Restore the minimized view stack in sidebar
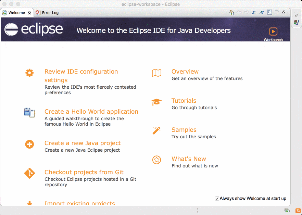 (x=296, y=15)
